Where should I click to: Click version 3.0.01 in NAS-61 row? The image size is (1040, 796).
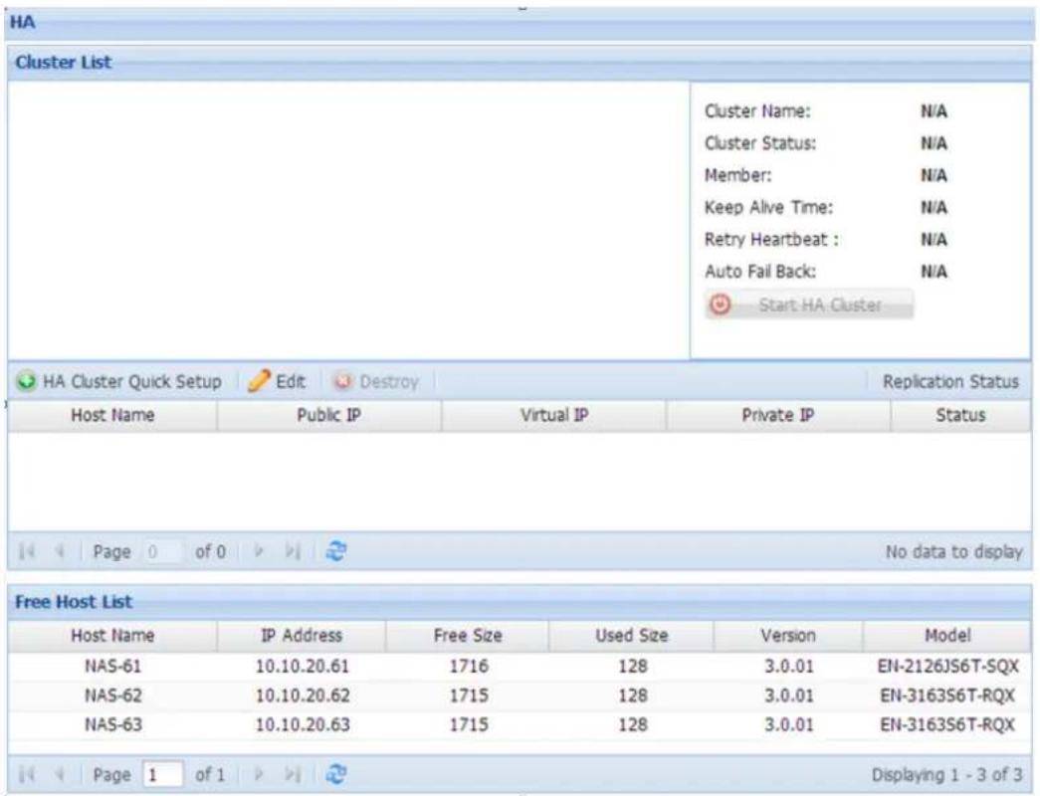(x=788, y=666)
